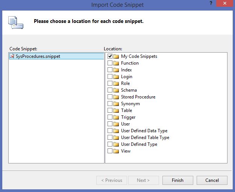Tick the Trigger location checkbox
Screen dimensions: 235x192
click(x=110, y=117)
